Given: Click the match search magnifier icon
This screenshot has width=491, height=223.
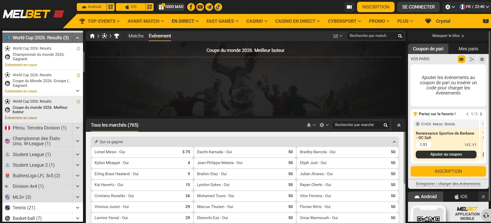Looking at the screenshot, I should (x=400, y=36).
